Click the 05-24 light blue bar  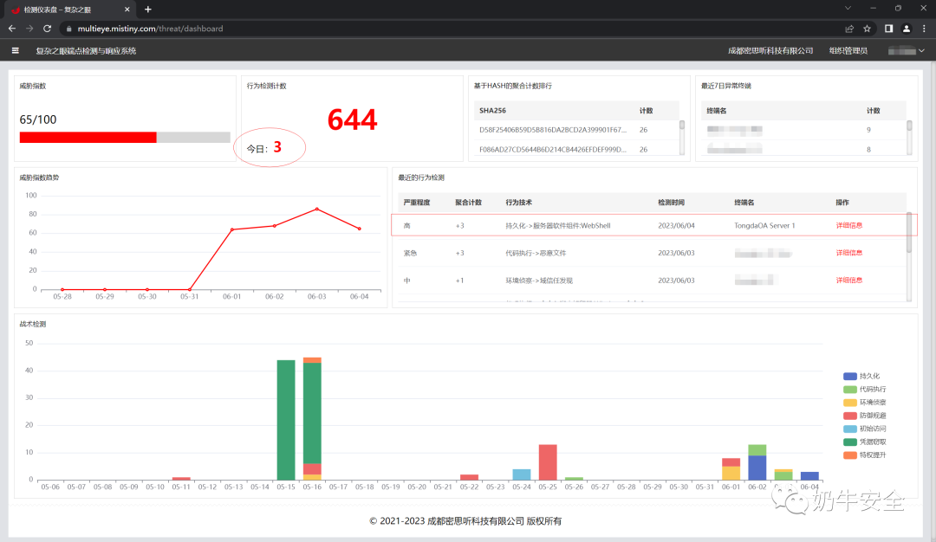pos(522,474)
